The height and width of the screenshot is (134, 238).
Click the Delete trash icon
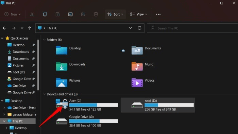pyautogui.click(x=96, y=14)
